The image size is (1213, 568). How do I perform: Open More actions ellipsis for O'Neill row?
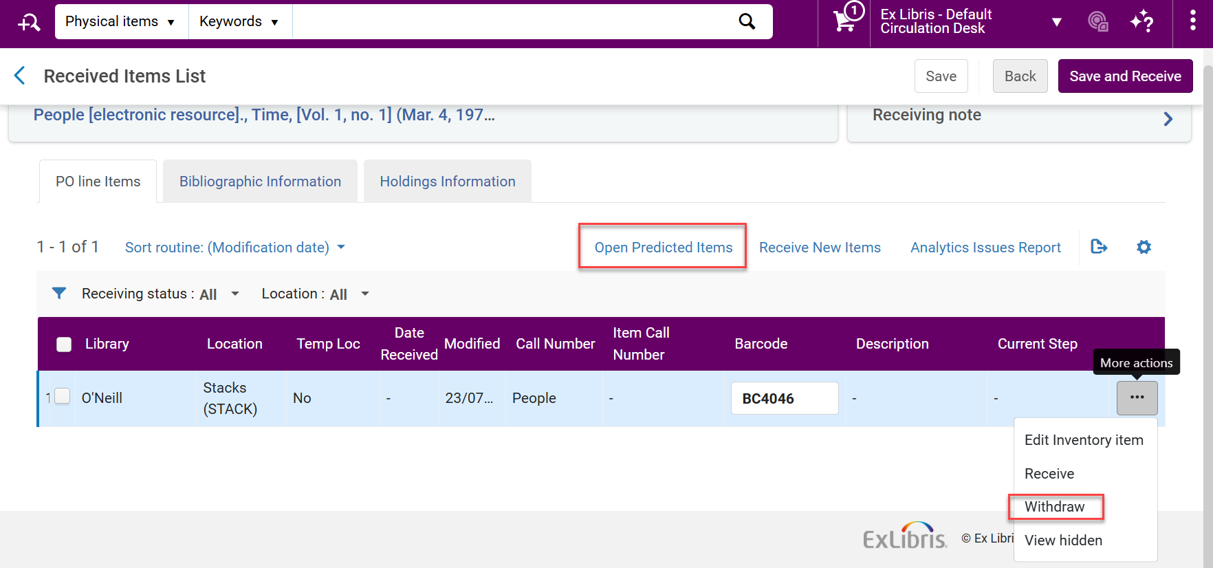tap(1137, 397)
